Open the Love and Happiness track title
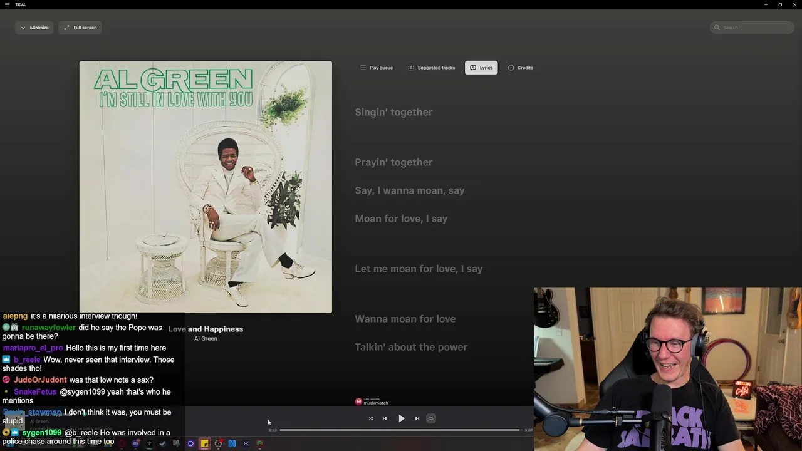The height and width of the screenshot is (451, 802). pos(206,329)
